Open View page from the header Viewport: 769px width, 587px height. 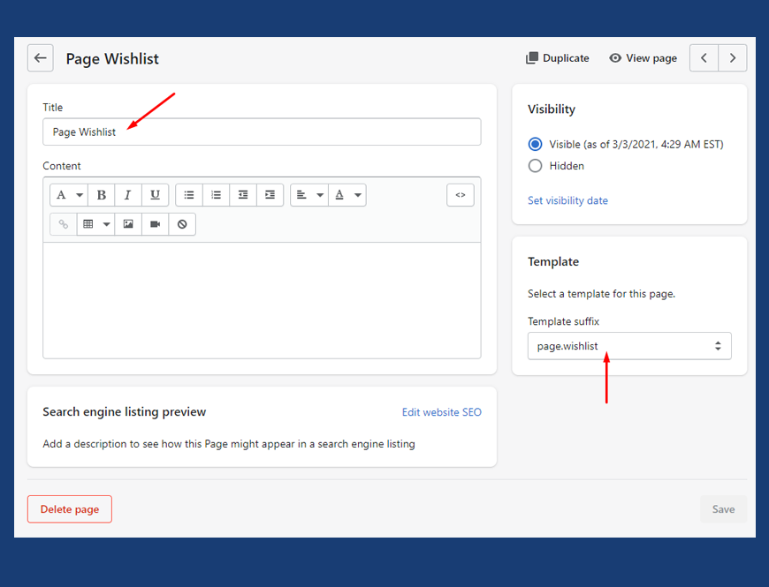pos(643,58)
